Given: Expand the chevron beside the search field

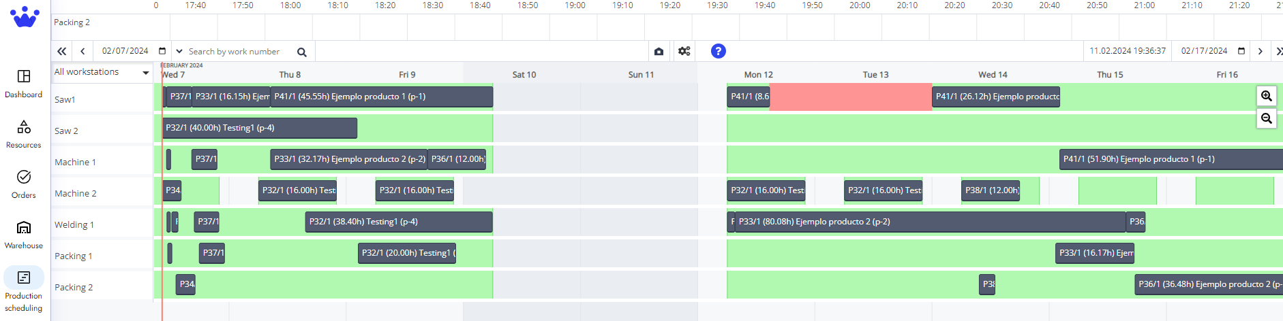Looking at the screenshot, I should [x=179, y=51].
